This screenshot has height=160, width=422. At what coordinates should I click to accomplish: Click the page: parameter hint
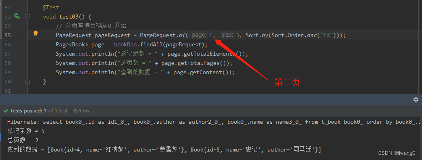pos(199,35)
